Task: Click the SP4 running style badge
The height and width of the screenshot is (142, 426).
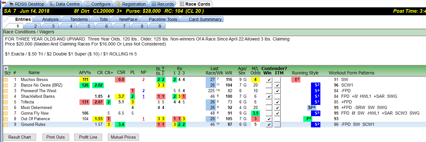Action: [312, 108]
